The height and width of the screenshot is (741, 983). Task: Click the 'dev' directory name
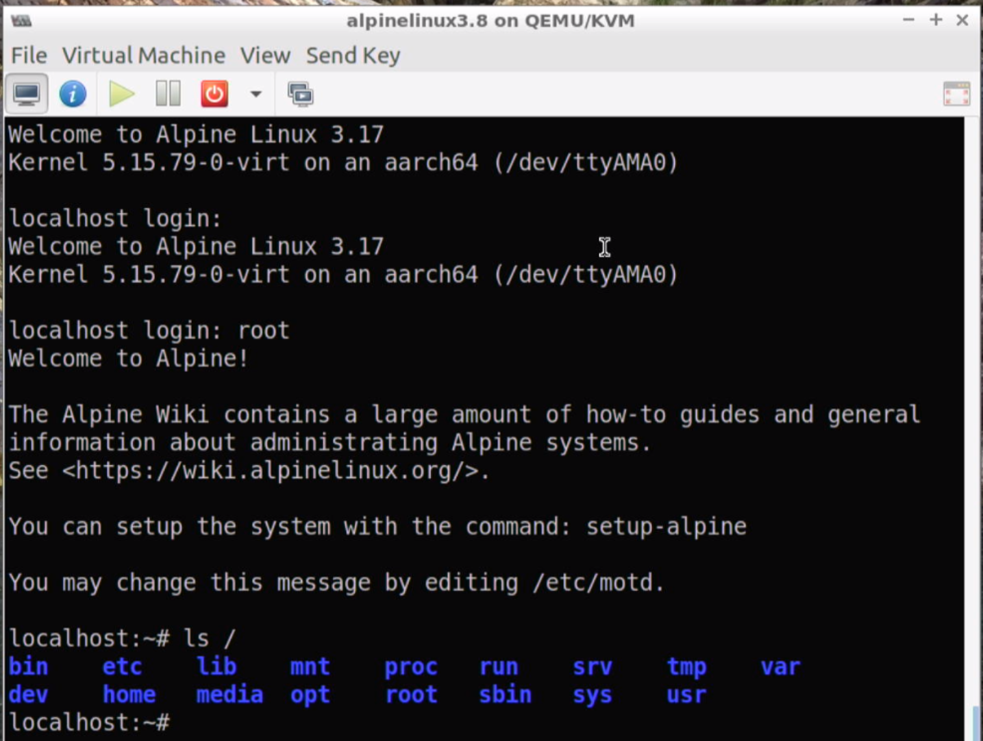(x=28, y=694)
